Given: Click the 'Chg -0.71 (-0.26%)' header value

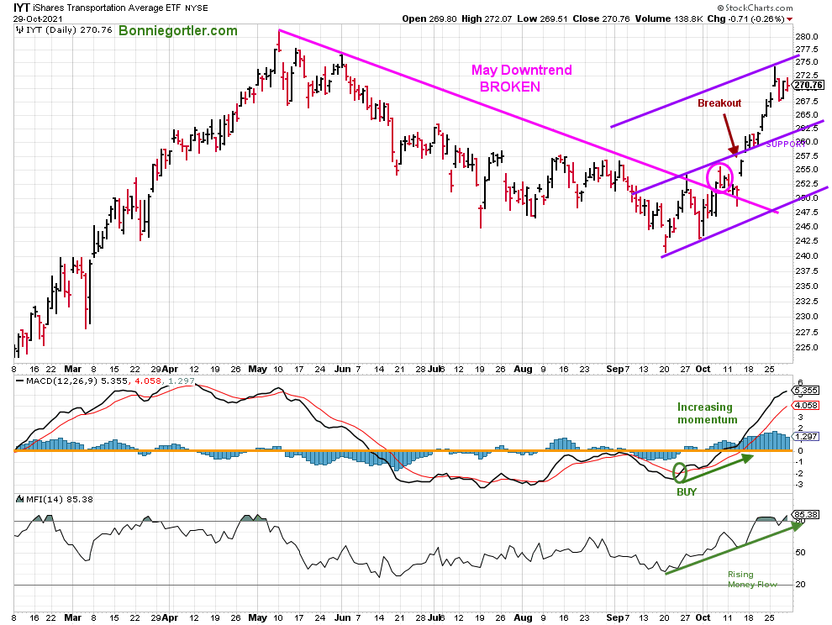Looking at the screenshot, I should coord(745,18).
